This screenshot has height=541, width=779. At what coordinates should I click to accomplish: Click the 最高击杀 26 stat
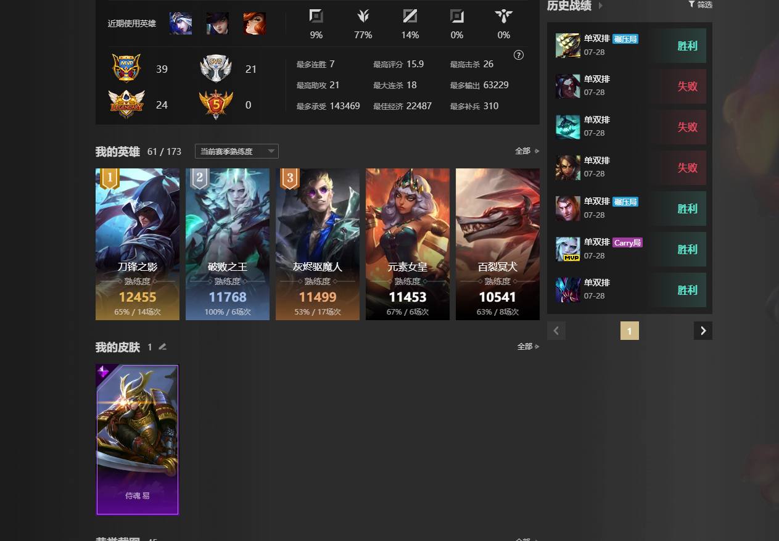click(x=472, y=64)
